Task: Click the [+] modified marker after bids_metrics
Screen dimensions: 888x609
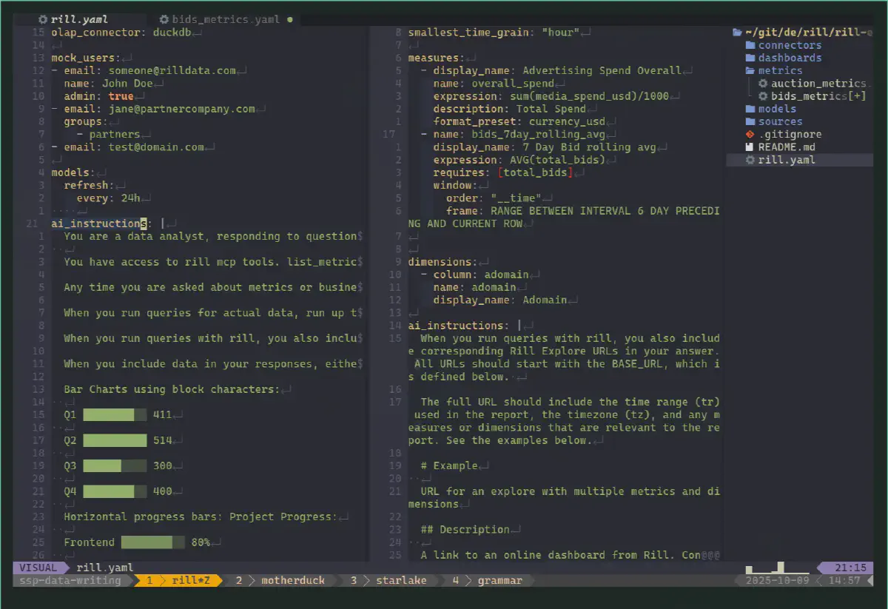Action: tap(858, 96)
